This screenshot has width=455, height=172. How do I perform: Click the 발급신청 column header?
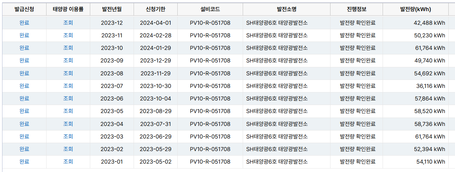pyautogui.click(x=24, y=9)
